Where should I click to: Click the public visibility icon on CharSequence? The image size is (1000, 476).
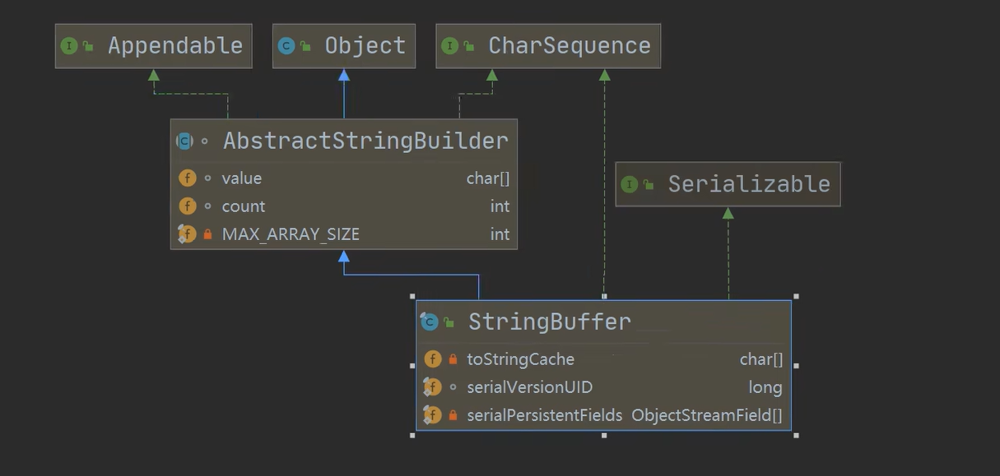pos(468,47)
